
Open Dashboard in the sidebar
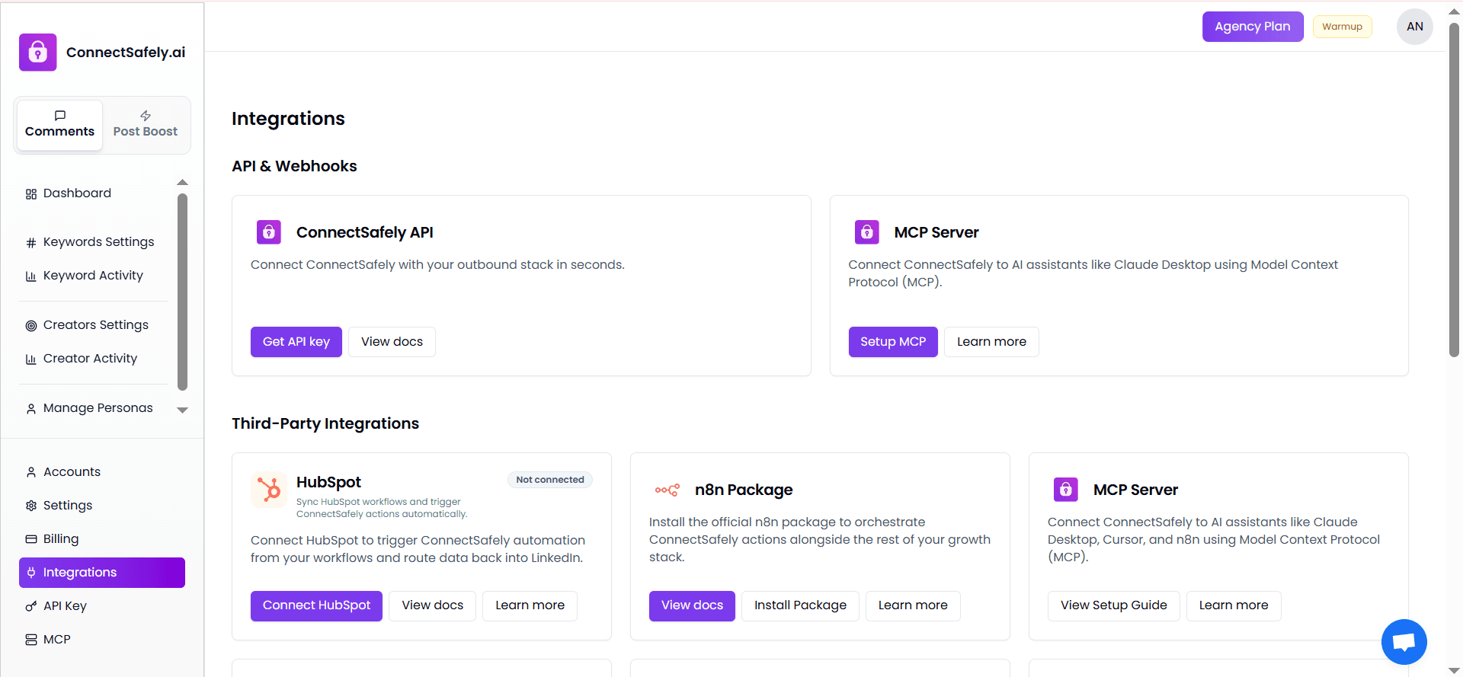77,193
